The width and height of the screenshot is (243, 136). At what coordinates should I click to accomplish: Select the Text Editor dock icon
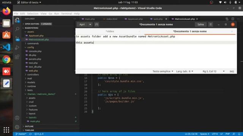[6, 83]
